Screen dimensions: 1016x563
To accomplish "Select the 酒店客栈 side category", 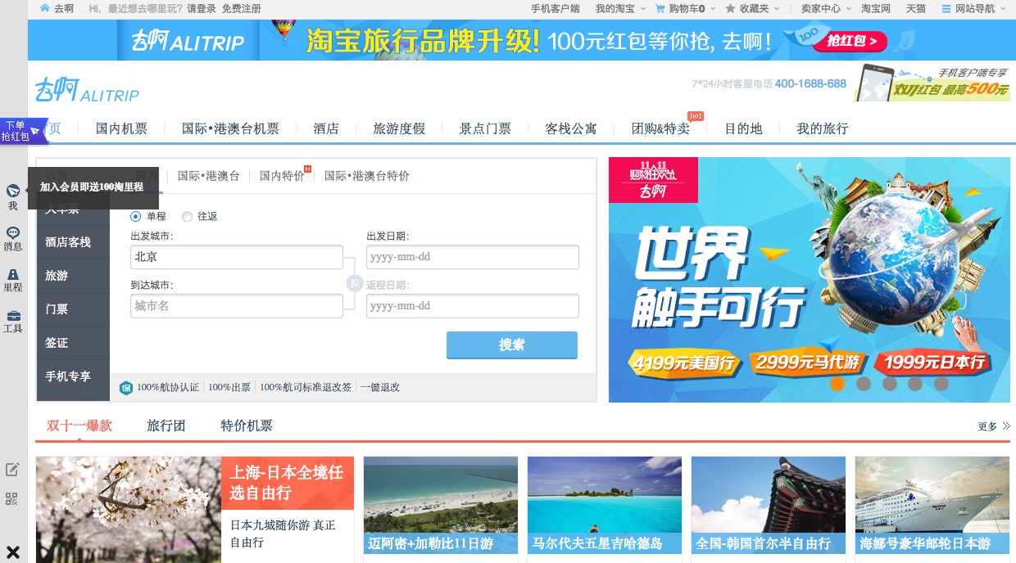I will pos(73,242).
